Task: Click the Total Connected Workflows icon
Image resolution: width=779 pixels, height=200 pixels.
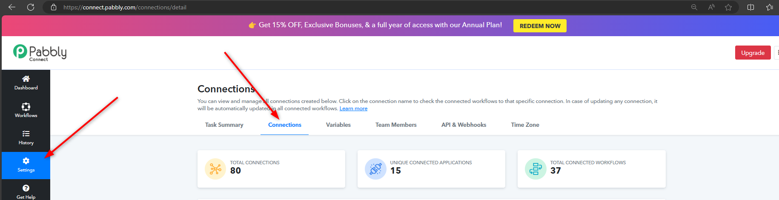Action: [x=536, y=169]
